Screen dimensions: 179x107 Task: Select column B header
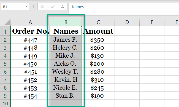click(x=66, y=22)
